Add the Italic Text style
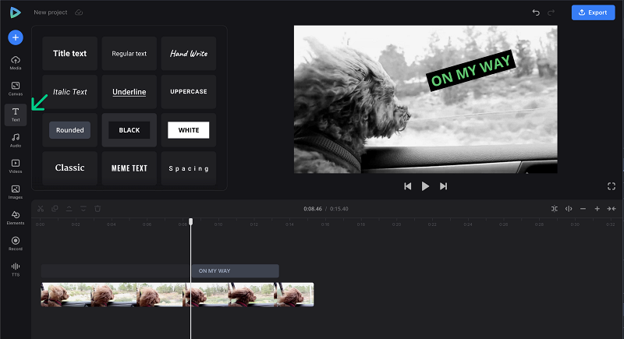Viewport: 624px width, 339px height. (x=70, y=92)
